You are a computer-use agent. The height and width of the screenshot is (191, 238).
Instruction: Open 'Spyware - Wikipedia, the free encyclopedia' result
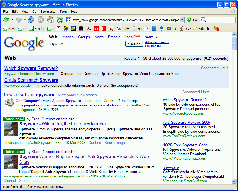point(63,124)
